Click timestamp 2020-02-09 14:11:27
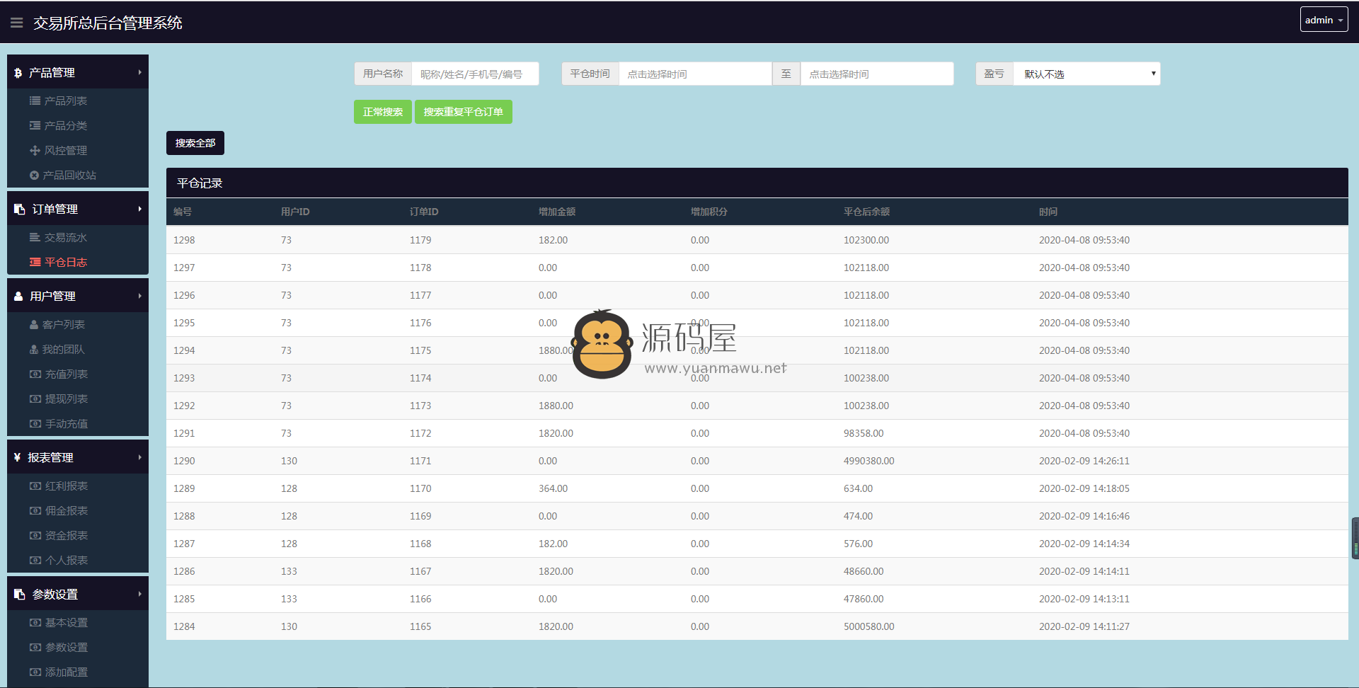This screenshot has width=1359, height=688. coord(1084,626)
